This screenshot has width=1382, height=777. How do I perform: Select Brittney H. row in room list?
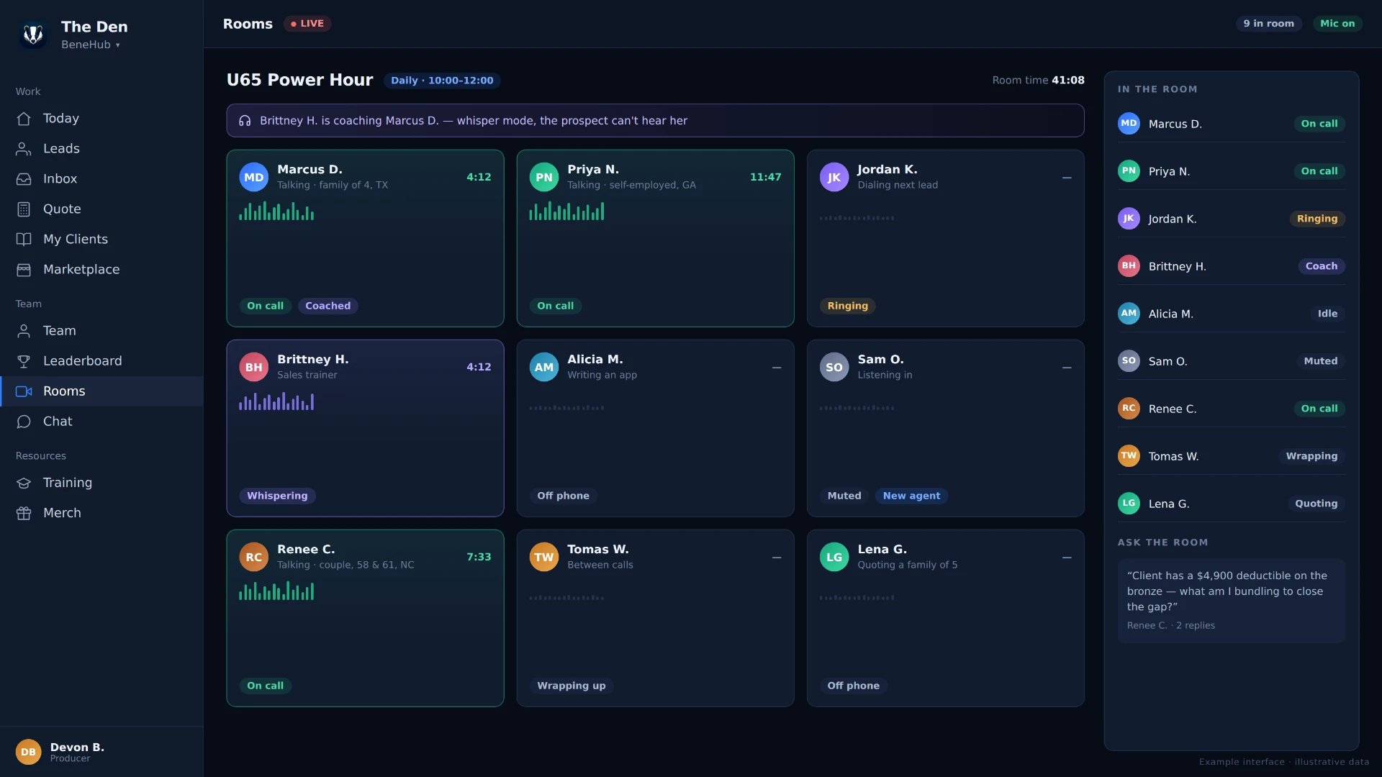1231,266
